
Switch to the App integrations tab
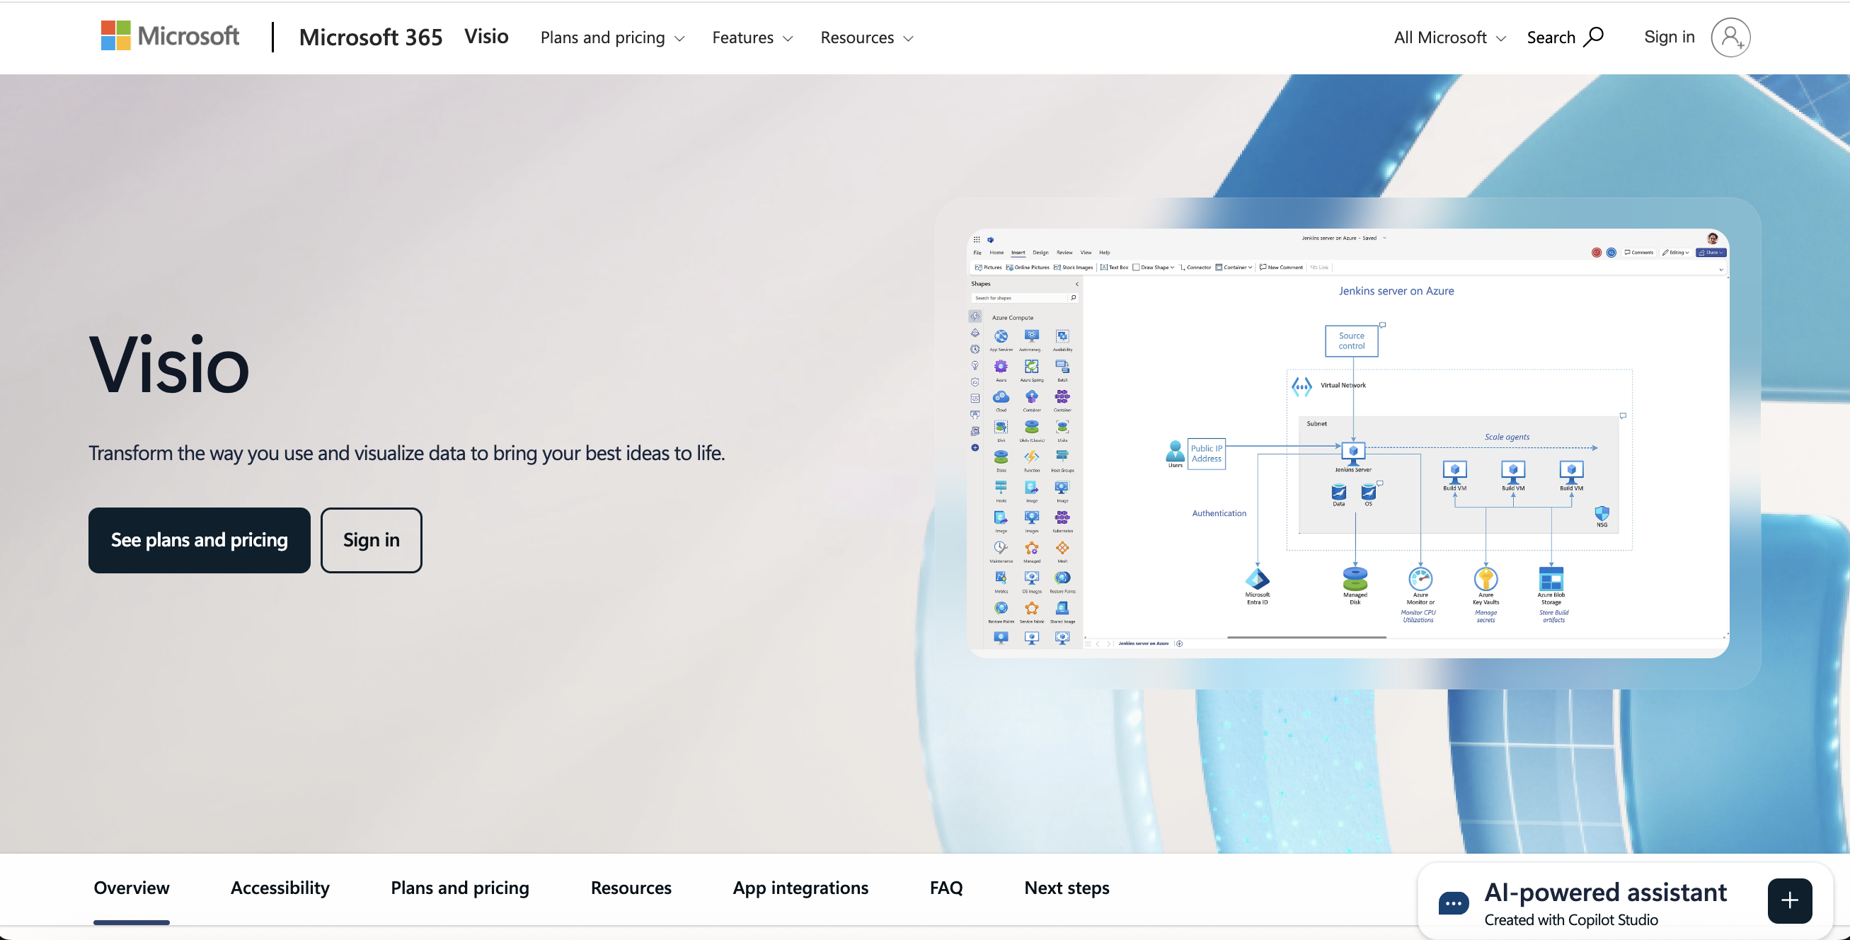[x=800, y=888]
